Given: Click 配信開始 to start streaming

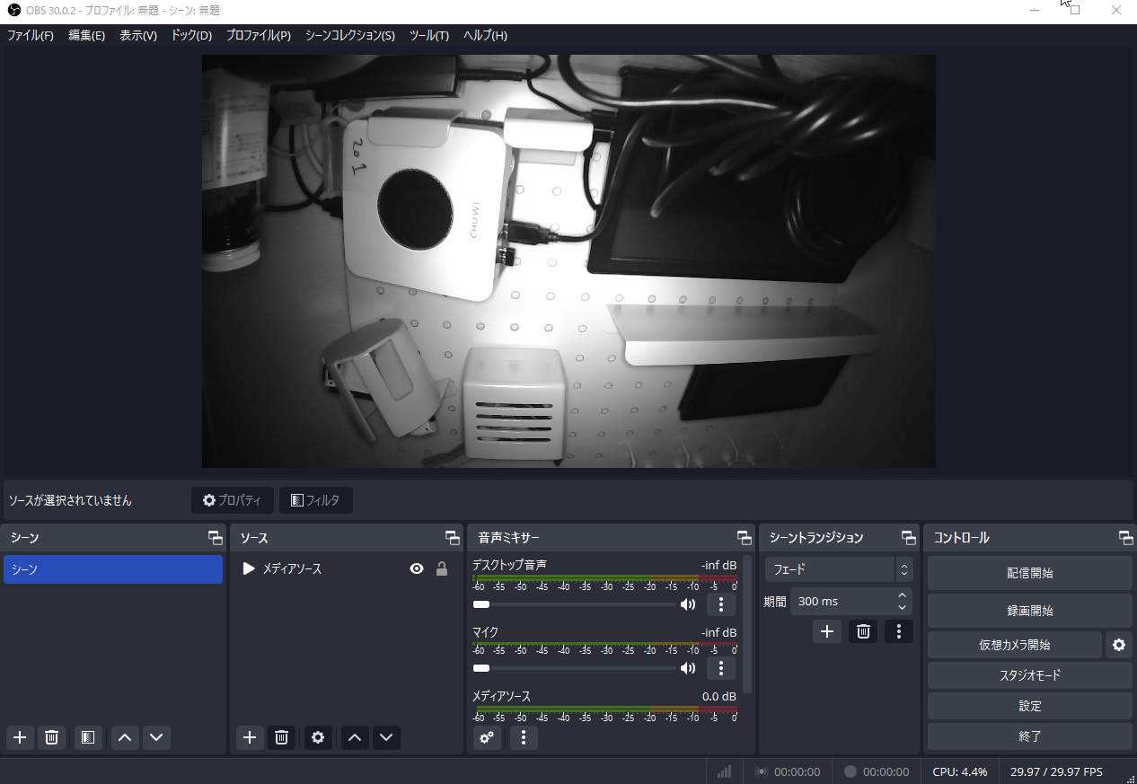Looking at the screenshot, I should click(x=1029, y=573).
